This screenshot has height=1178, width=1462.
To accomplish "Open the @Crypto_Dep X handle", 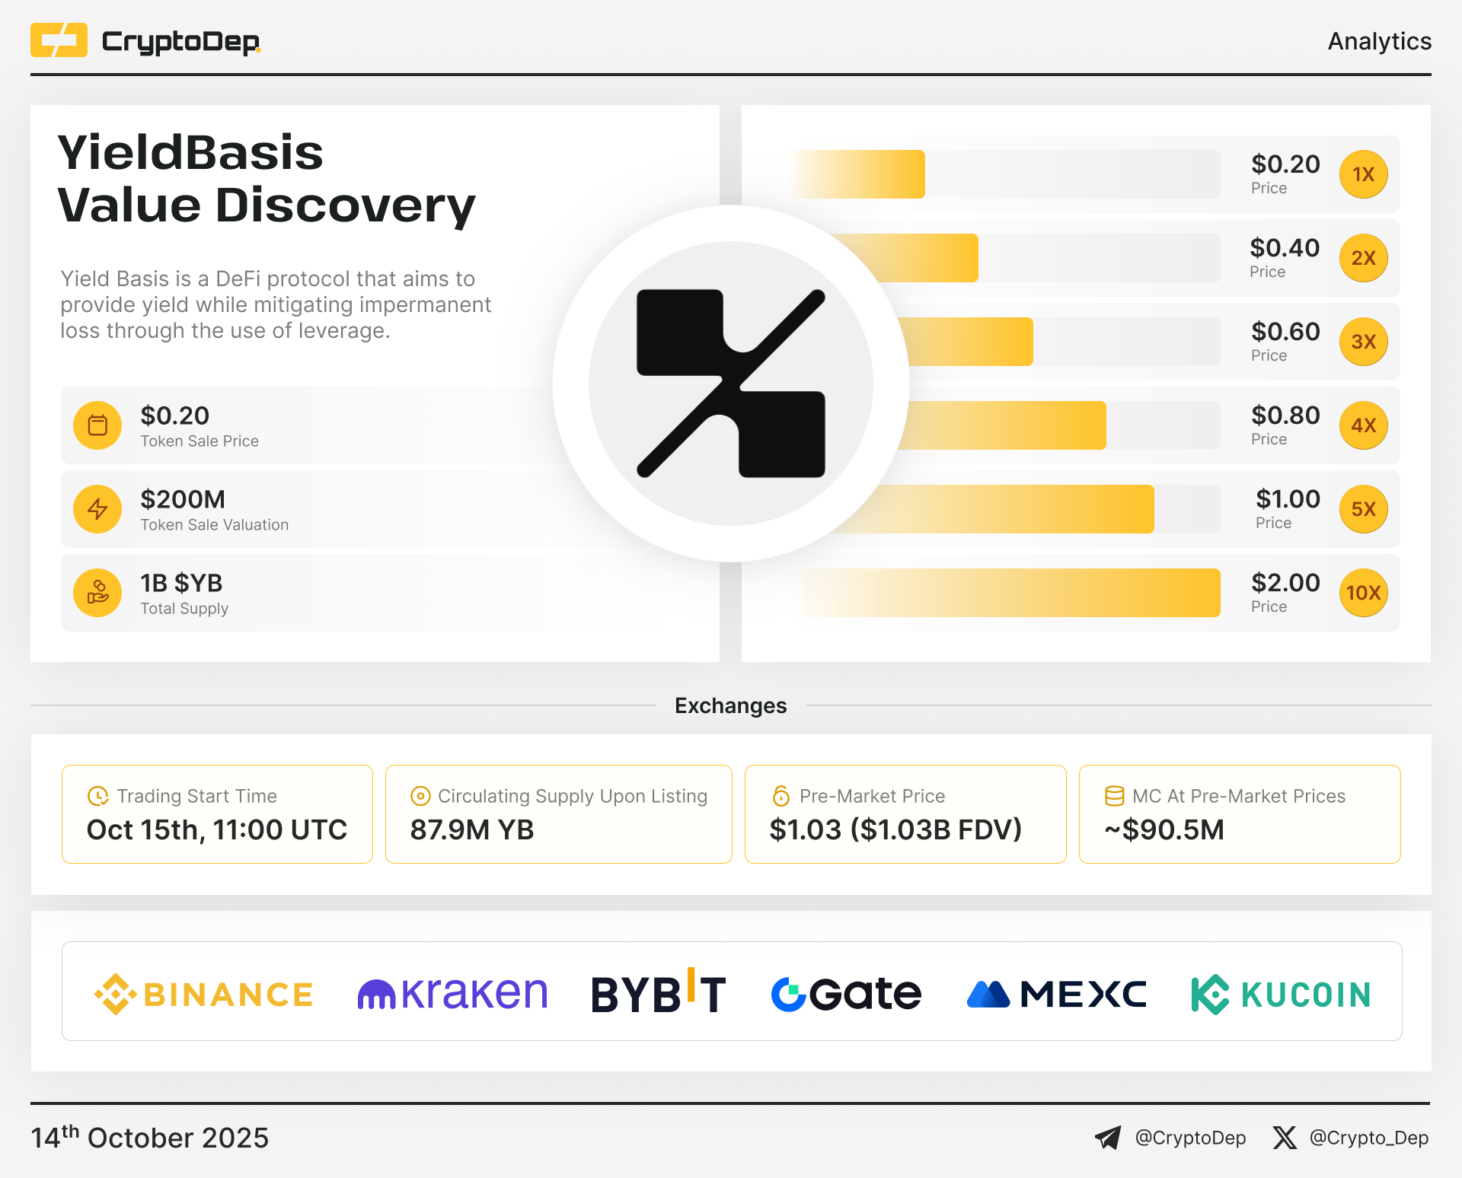I will click(1368, 1138).
